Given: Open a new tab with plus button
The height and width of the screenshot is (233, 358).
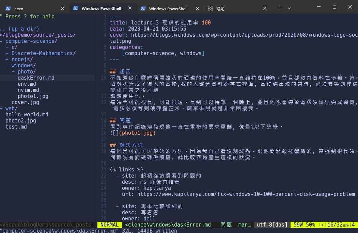Looking at the screenshot, I should [279, 8].
